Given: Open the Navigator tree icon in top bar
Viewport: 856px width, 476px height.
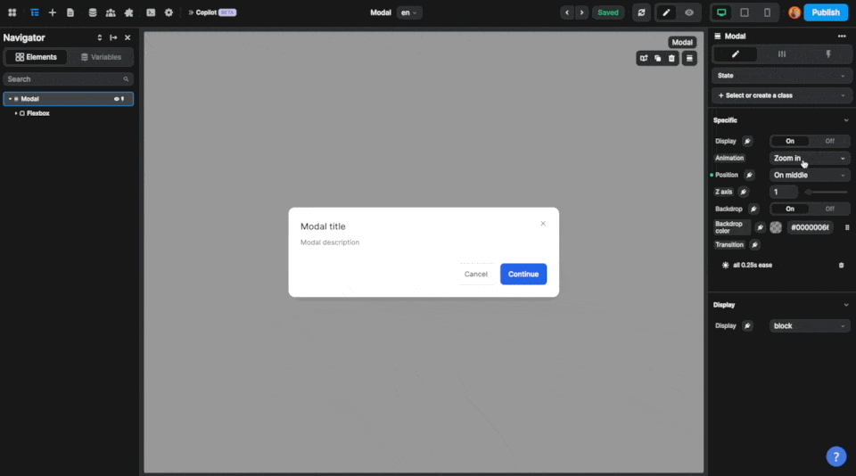Looking at the screenshot, I should click(x=35, y=12).
